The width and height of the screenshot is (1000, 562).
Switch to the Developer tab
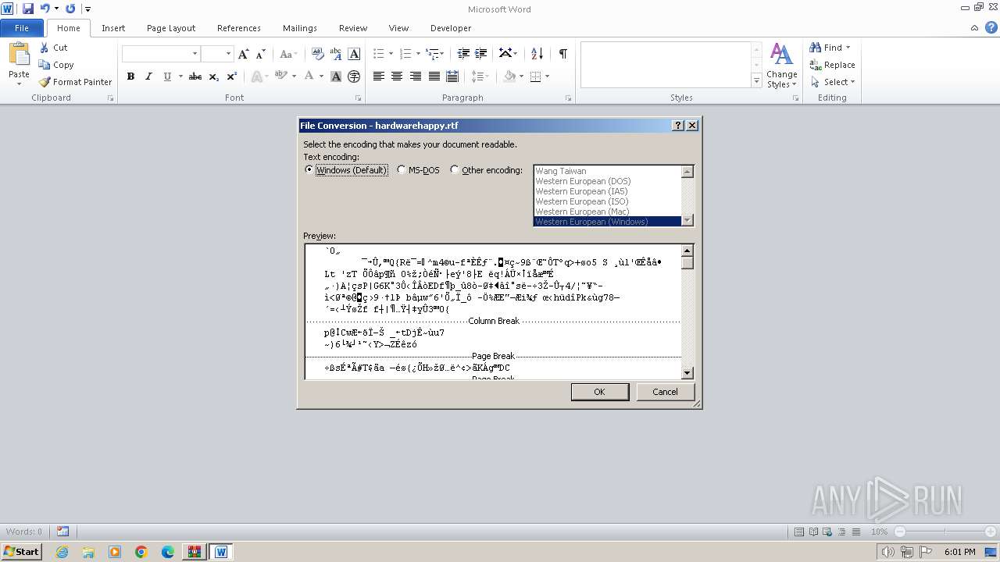pyautogui.click(x=451, y=28)
